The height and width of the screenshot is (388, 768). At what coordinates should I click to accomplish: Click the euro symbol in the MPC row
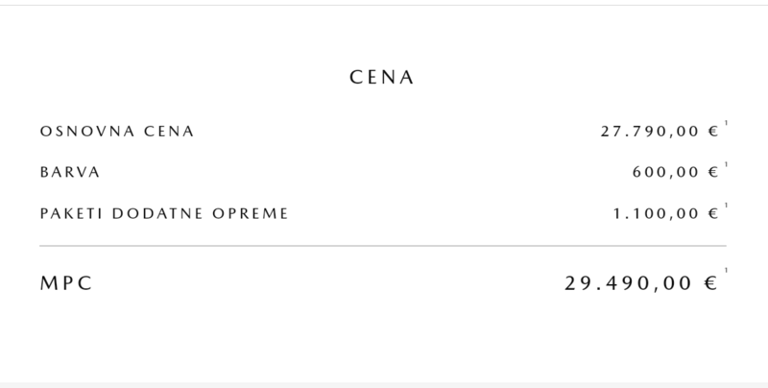[x=711, y=284]
